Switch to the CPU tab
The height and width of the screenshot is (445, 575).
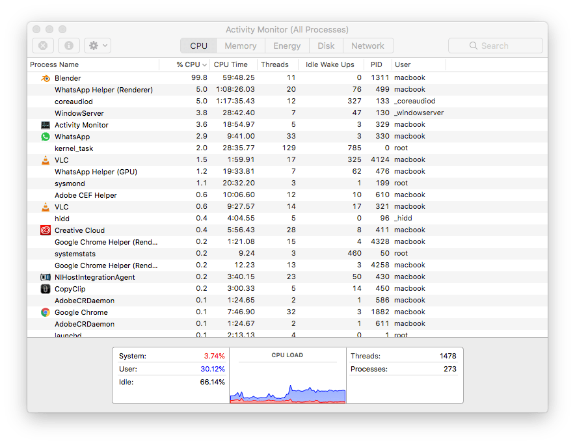point(198,46)
